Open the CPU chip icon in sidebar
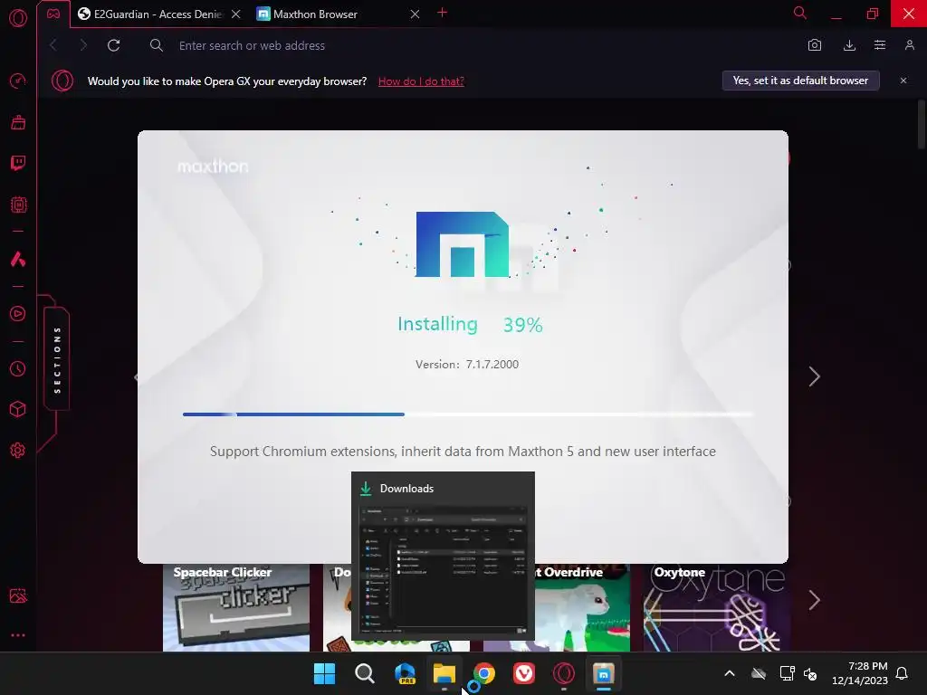 [18, 205]
